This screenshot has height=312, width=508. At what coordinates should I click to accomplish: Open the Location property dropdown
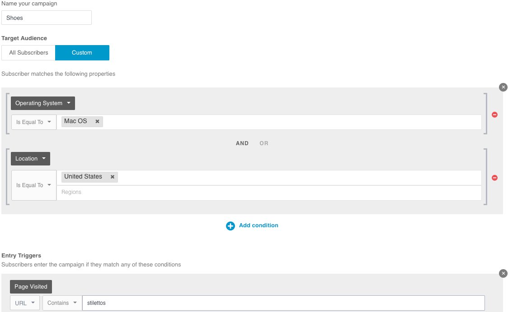point(30,159)
